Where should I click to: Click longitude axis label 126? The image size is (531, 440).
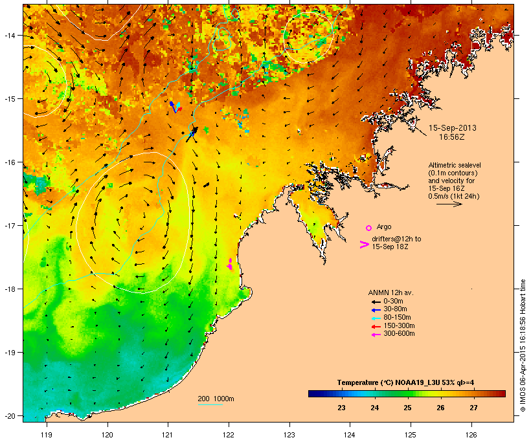click(471, 435)
